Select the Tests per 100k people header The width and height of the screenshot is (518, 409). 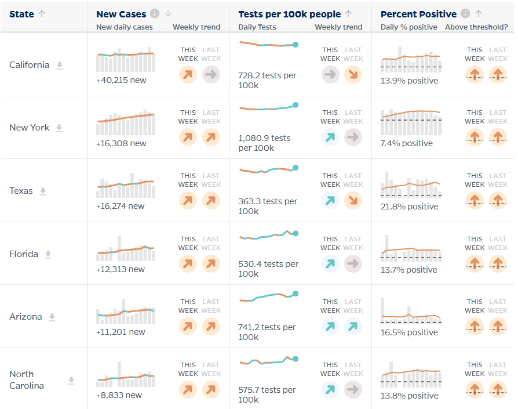[289, 15]
